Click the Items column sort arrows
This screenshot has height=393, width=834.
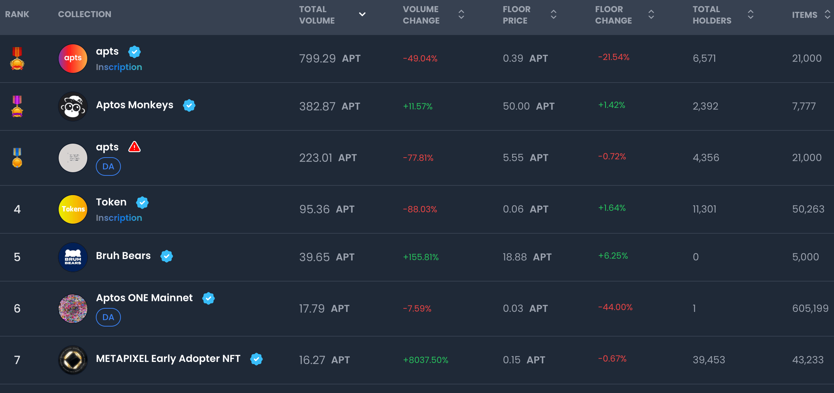827,14
